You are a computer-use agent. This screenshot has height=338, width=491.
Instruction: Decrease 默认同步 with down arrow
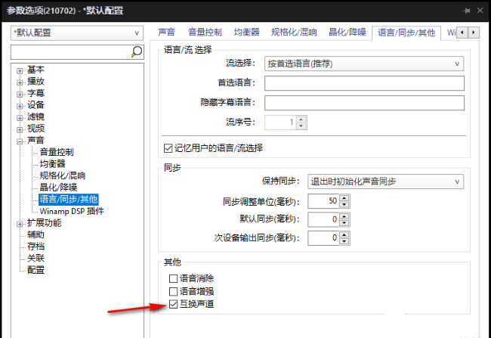(344, 222)
